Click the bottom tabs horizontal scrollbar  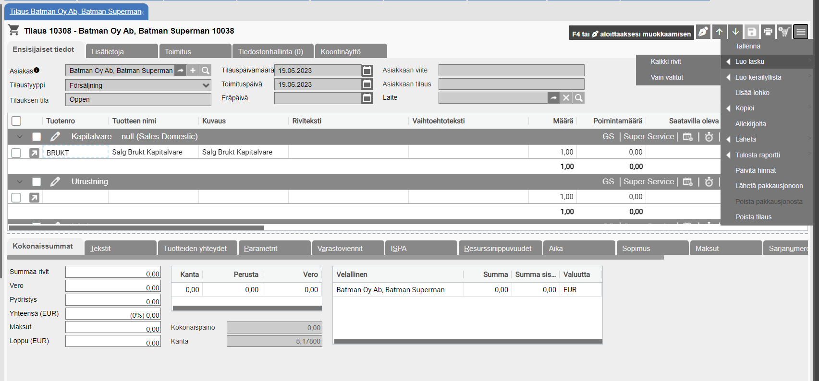[335, 258]
